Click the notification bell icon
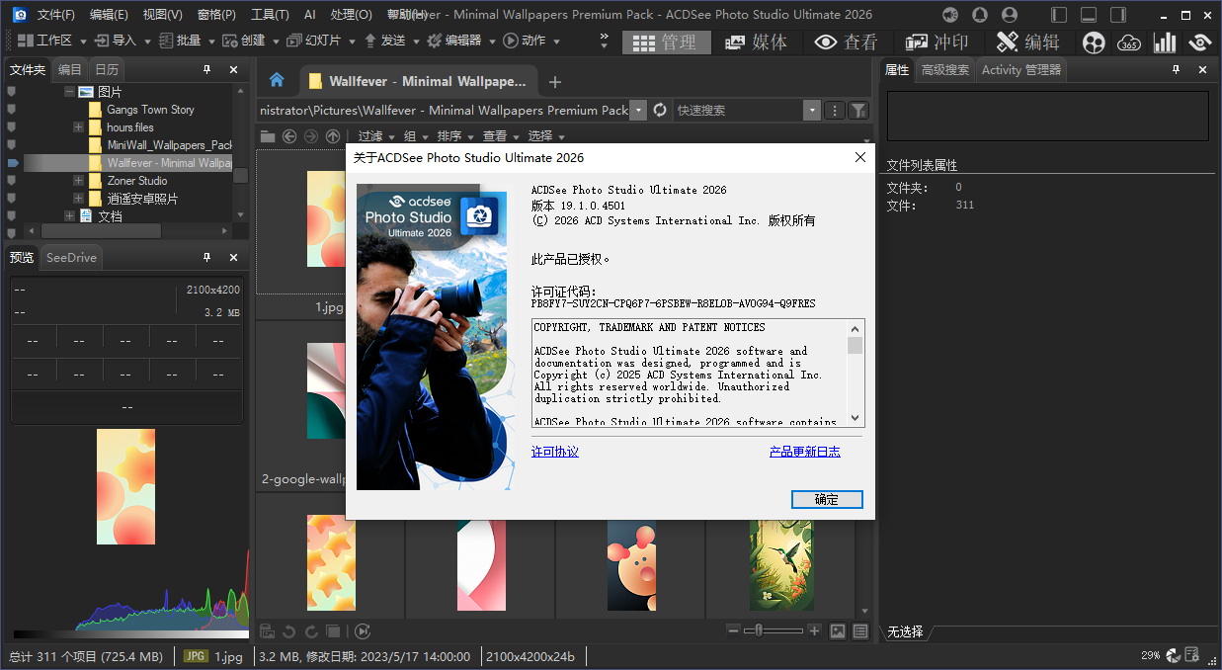Viewport: 1222px width, 670px height. [979, 15]
